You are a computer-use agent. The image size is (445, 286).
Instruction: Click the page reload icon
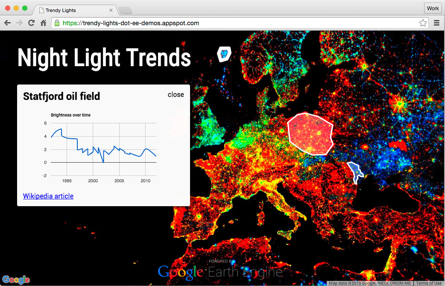tap(31, 23)
